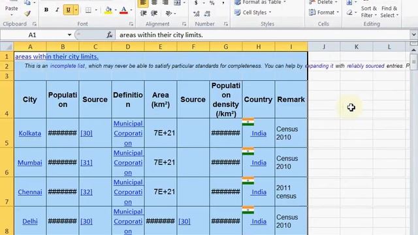Open the Delhi city link
The image size is (418, 235).
click(x=30, y=221)
